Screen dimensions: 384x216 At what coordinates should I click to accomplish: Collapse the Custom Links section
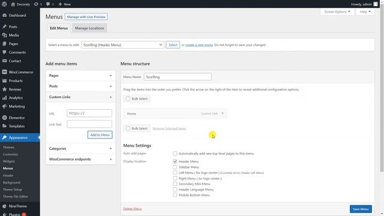(x=80, y=97)
